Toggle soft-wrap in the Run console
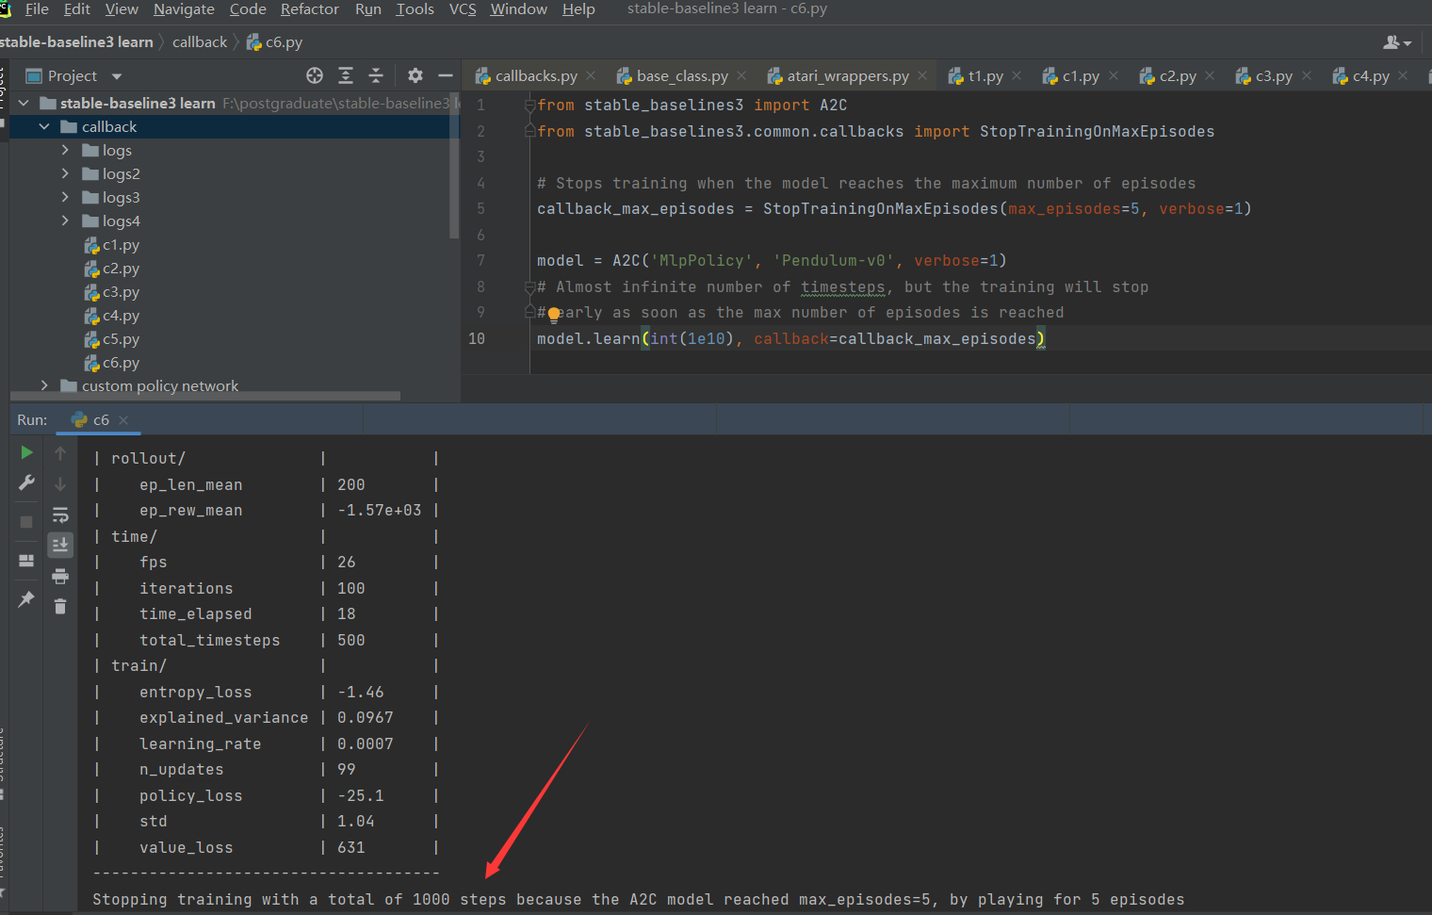 tap(60, 515)
